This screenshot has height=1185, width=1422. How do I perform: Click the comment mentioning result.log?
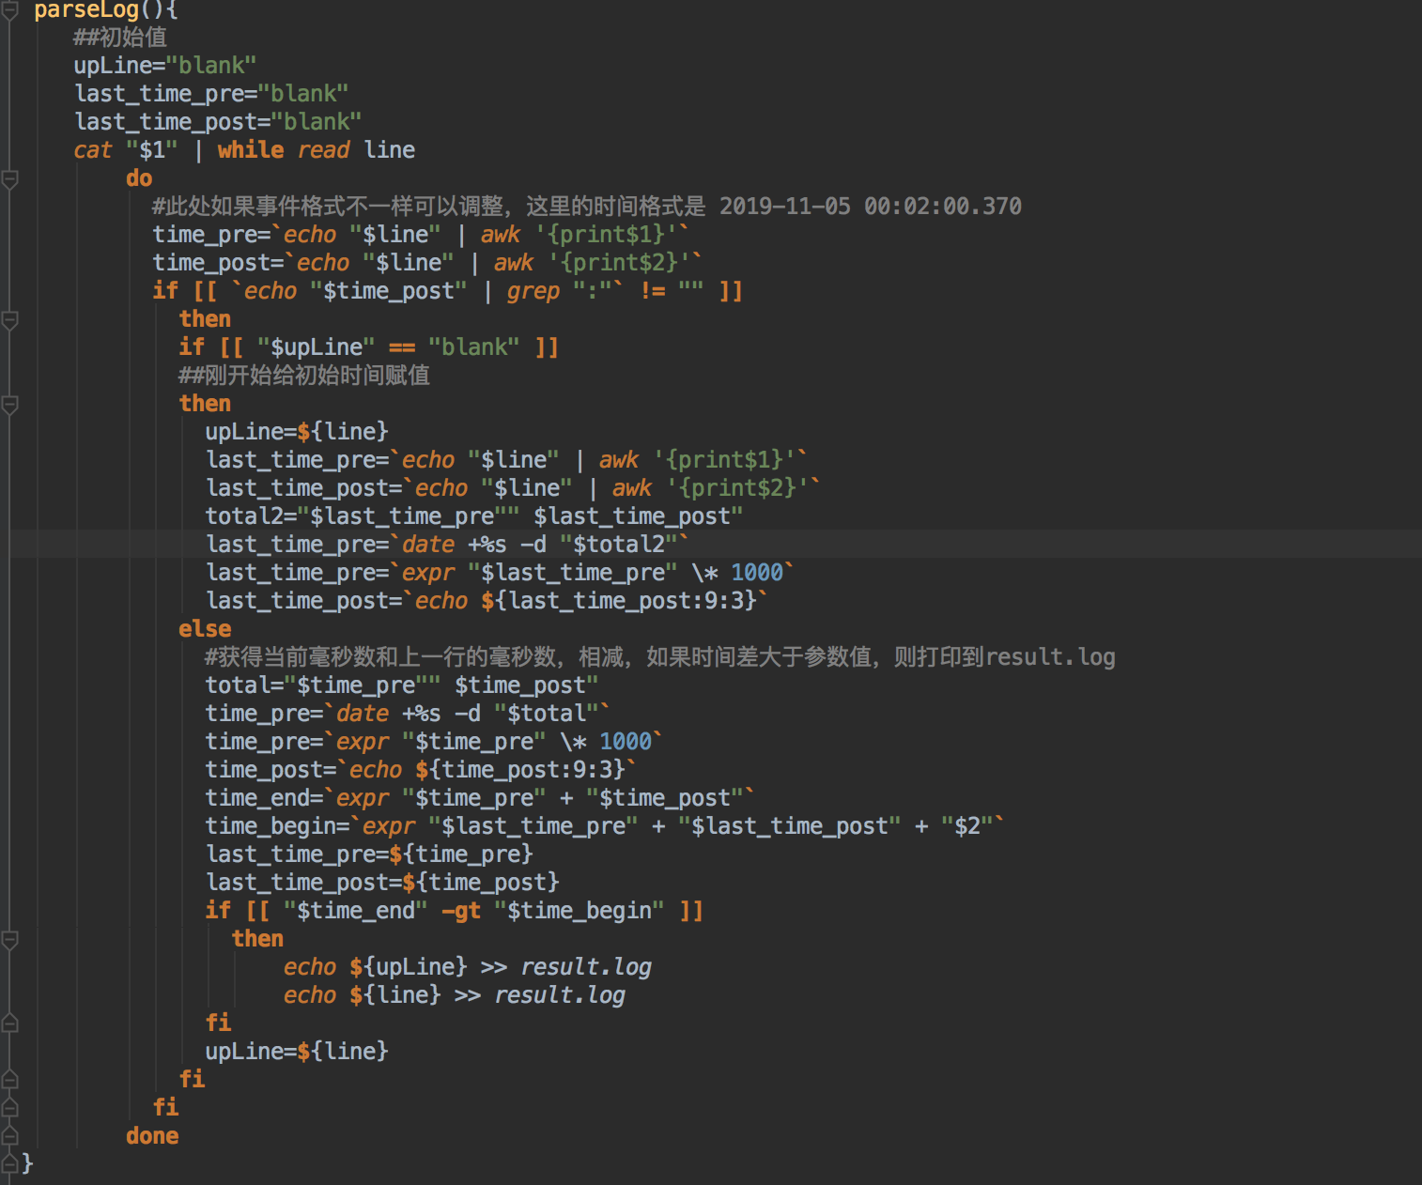660,657
